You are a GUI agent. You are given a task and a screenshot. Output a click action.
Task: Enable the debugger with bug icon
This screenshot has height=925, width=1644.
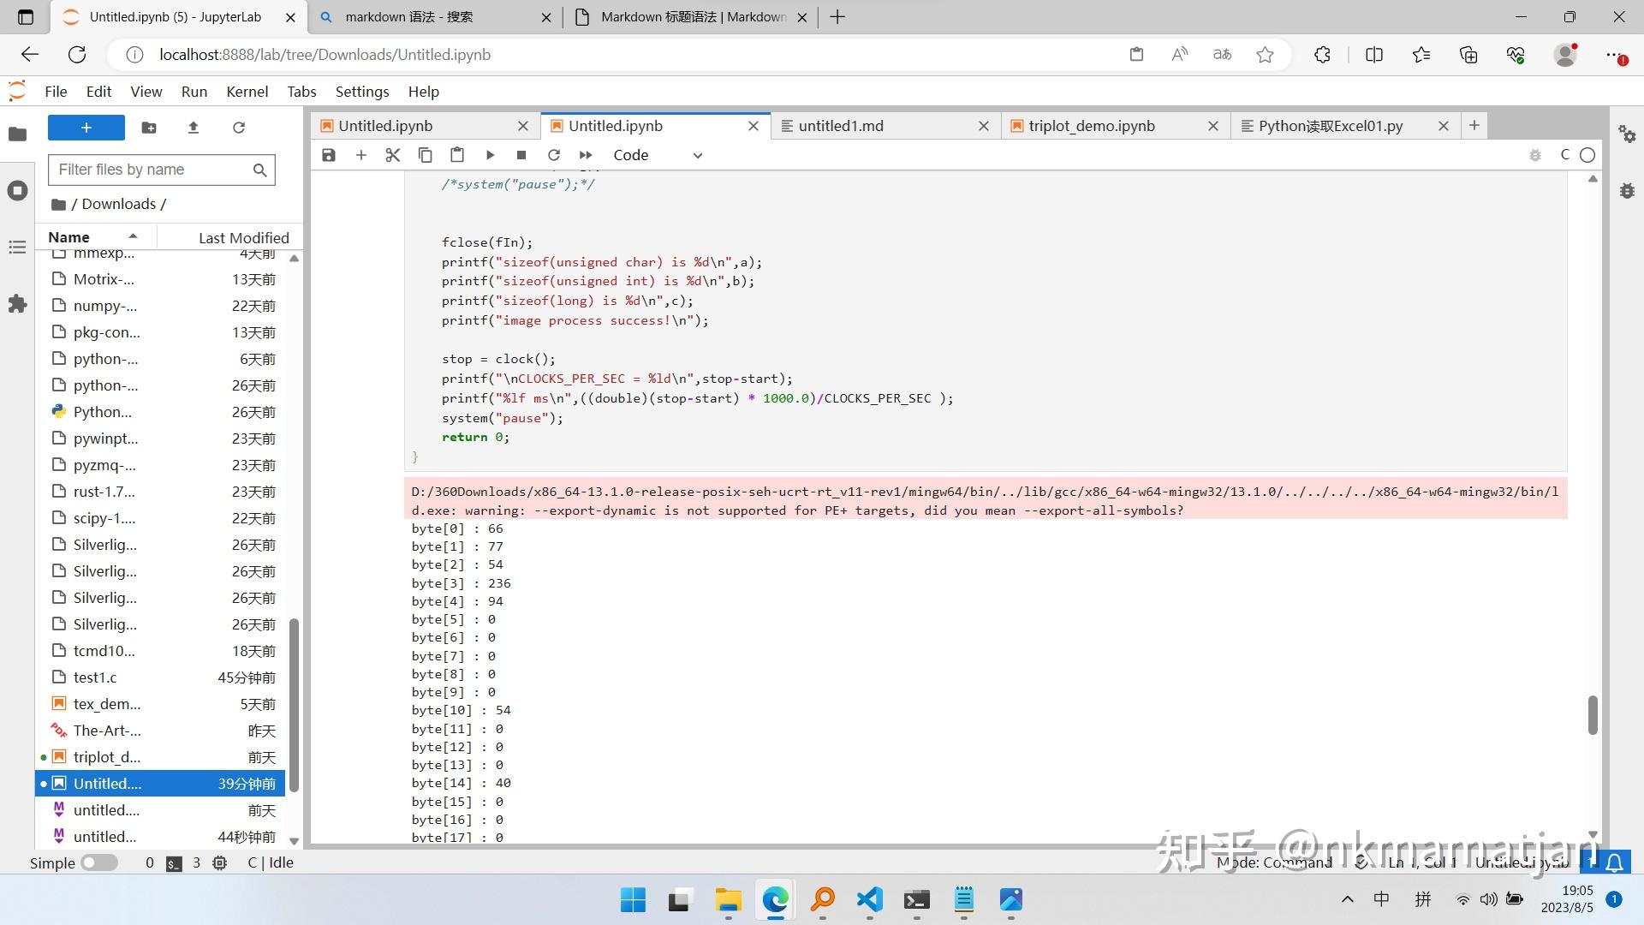tap(1534, 155)
